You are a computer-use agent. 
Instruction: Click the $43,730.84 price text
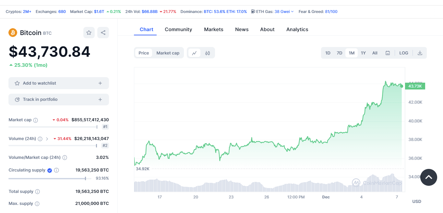coord(50,52)
